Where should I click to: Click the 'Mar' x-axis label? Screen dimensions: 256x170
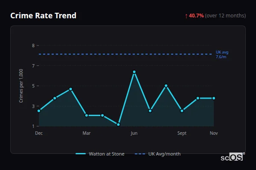87,133
